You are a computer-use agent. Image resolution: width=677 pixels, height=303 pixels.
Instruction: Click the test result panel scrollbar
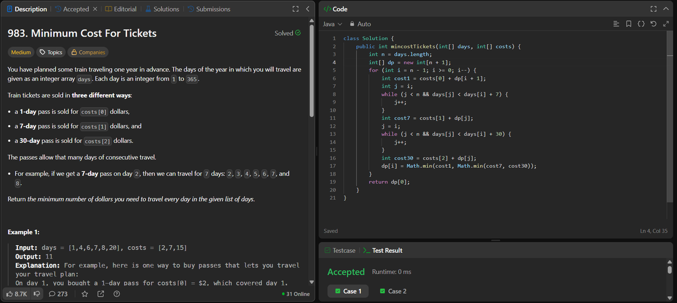click(x=670, y=269)
